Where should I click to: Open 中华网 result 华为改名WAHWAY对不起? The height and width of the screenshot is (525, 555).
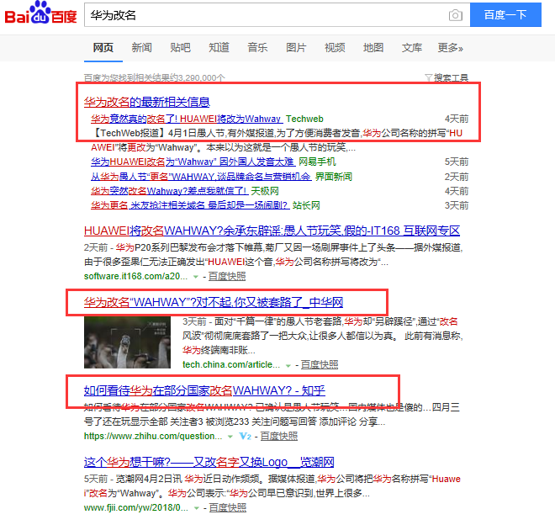coord(214,302)
